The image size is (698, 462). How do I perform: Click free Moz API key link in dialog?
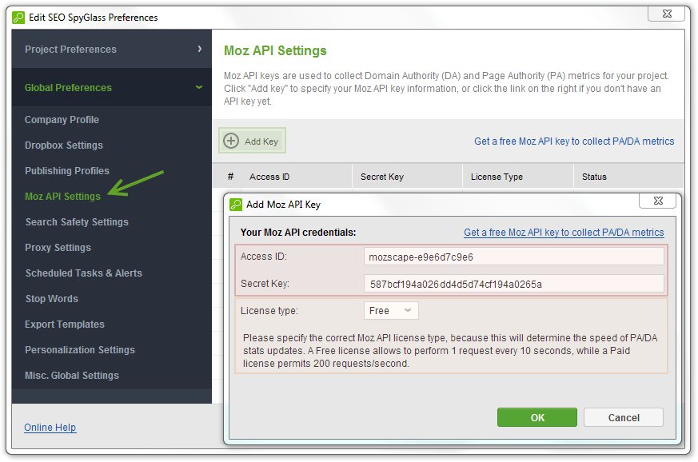pyautogui.click(x=564, y=233)
